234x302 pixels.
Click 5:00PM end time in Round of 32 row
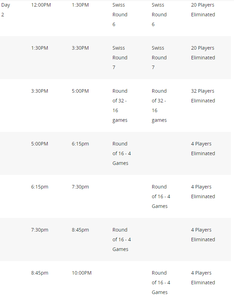tap(80, 91)
